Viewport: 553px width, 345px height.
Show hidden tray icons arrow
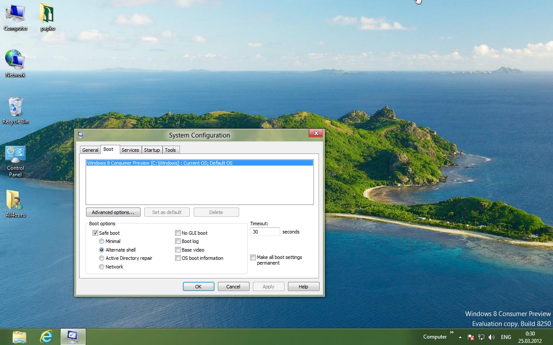[x=460, y=337]
